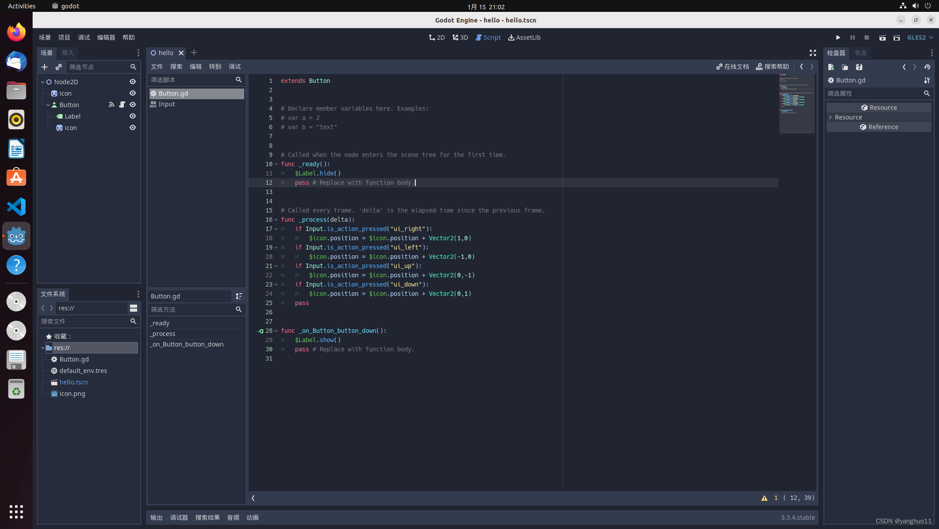Click the filter nodes input field
Viewport: 939px width, 529px height.
pos(96,67)
